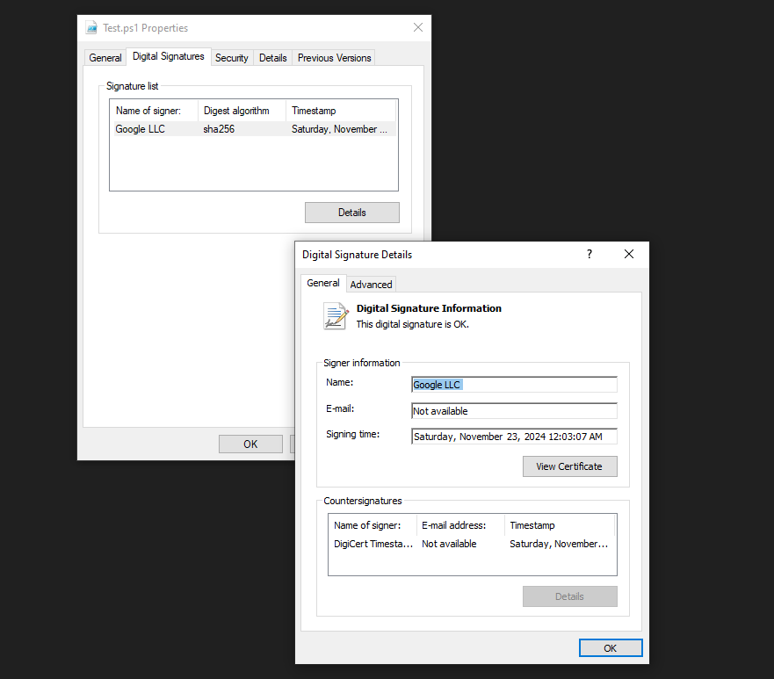Click the Signing time field
Image resolution: width=774 pixels, height=679 pixels.
pyautogui.click(x=514, y=437)
